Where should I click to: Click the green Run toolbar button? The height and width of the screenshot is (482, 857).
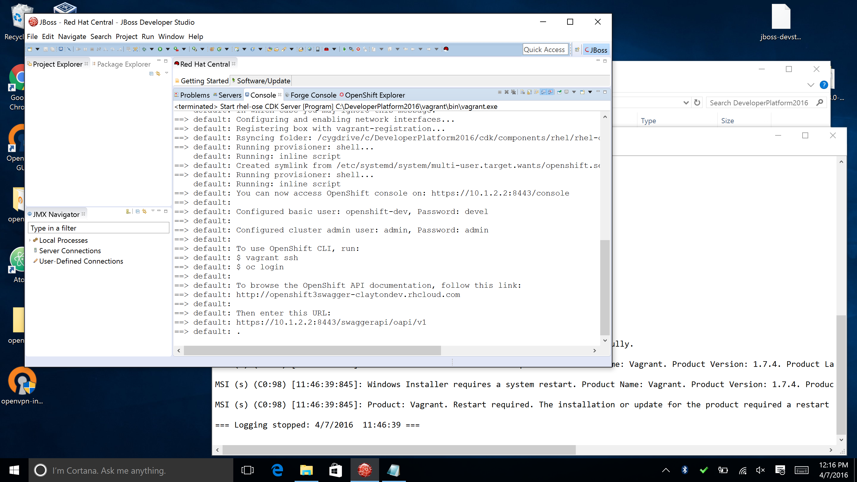(160, 49)
